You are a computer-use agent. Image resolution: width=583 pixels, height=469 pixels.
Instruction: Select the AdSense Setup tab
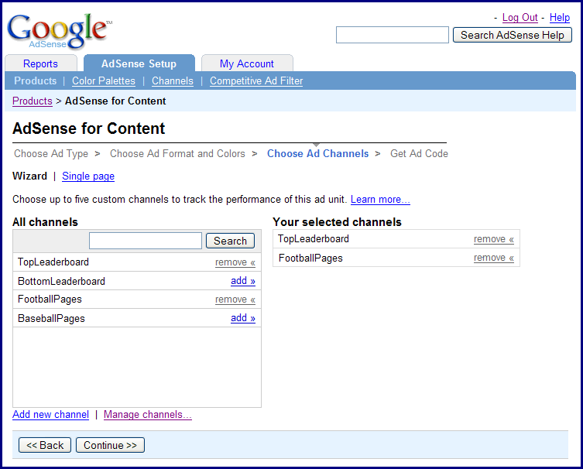pos(139,63)
